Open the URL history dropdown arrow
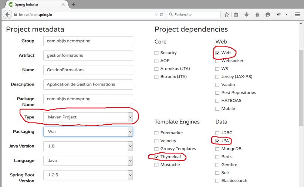Screen dimensions: 304x187 [x=156, y=14]
